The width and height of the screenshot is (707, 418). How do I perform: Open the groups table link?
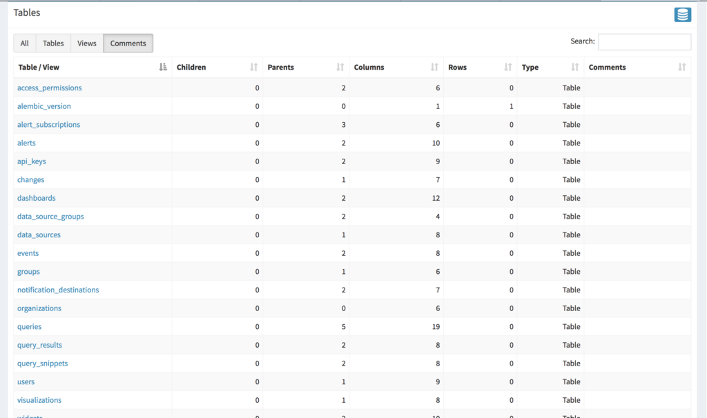[x=28, y=272]
